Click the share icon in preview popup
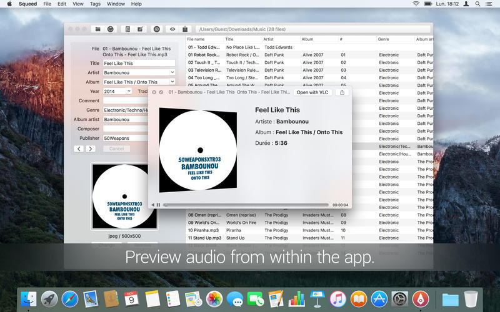The width and height of the screenshot is (500, 312). point(342,92)
